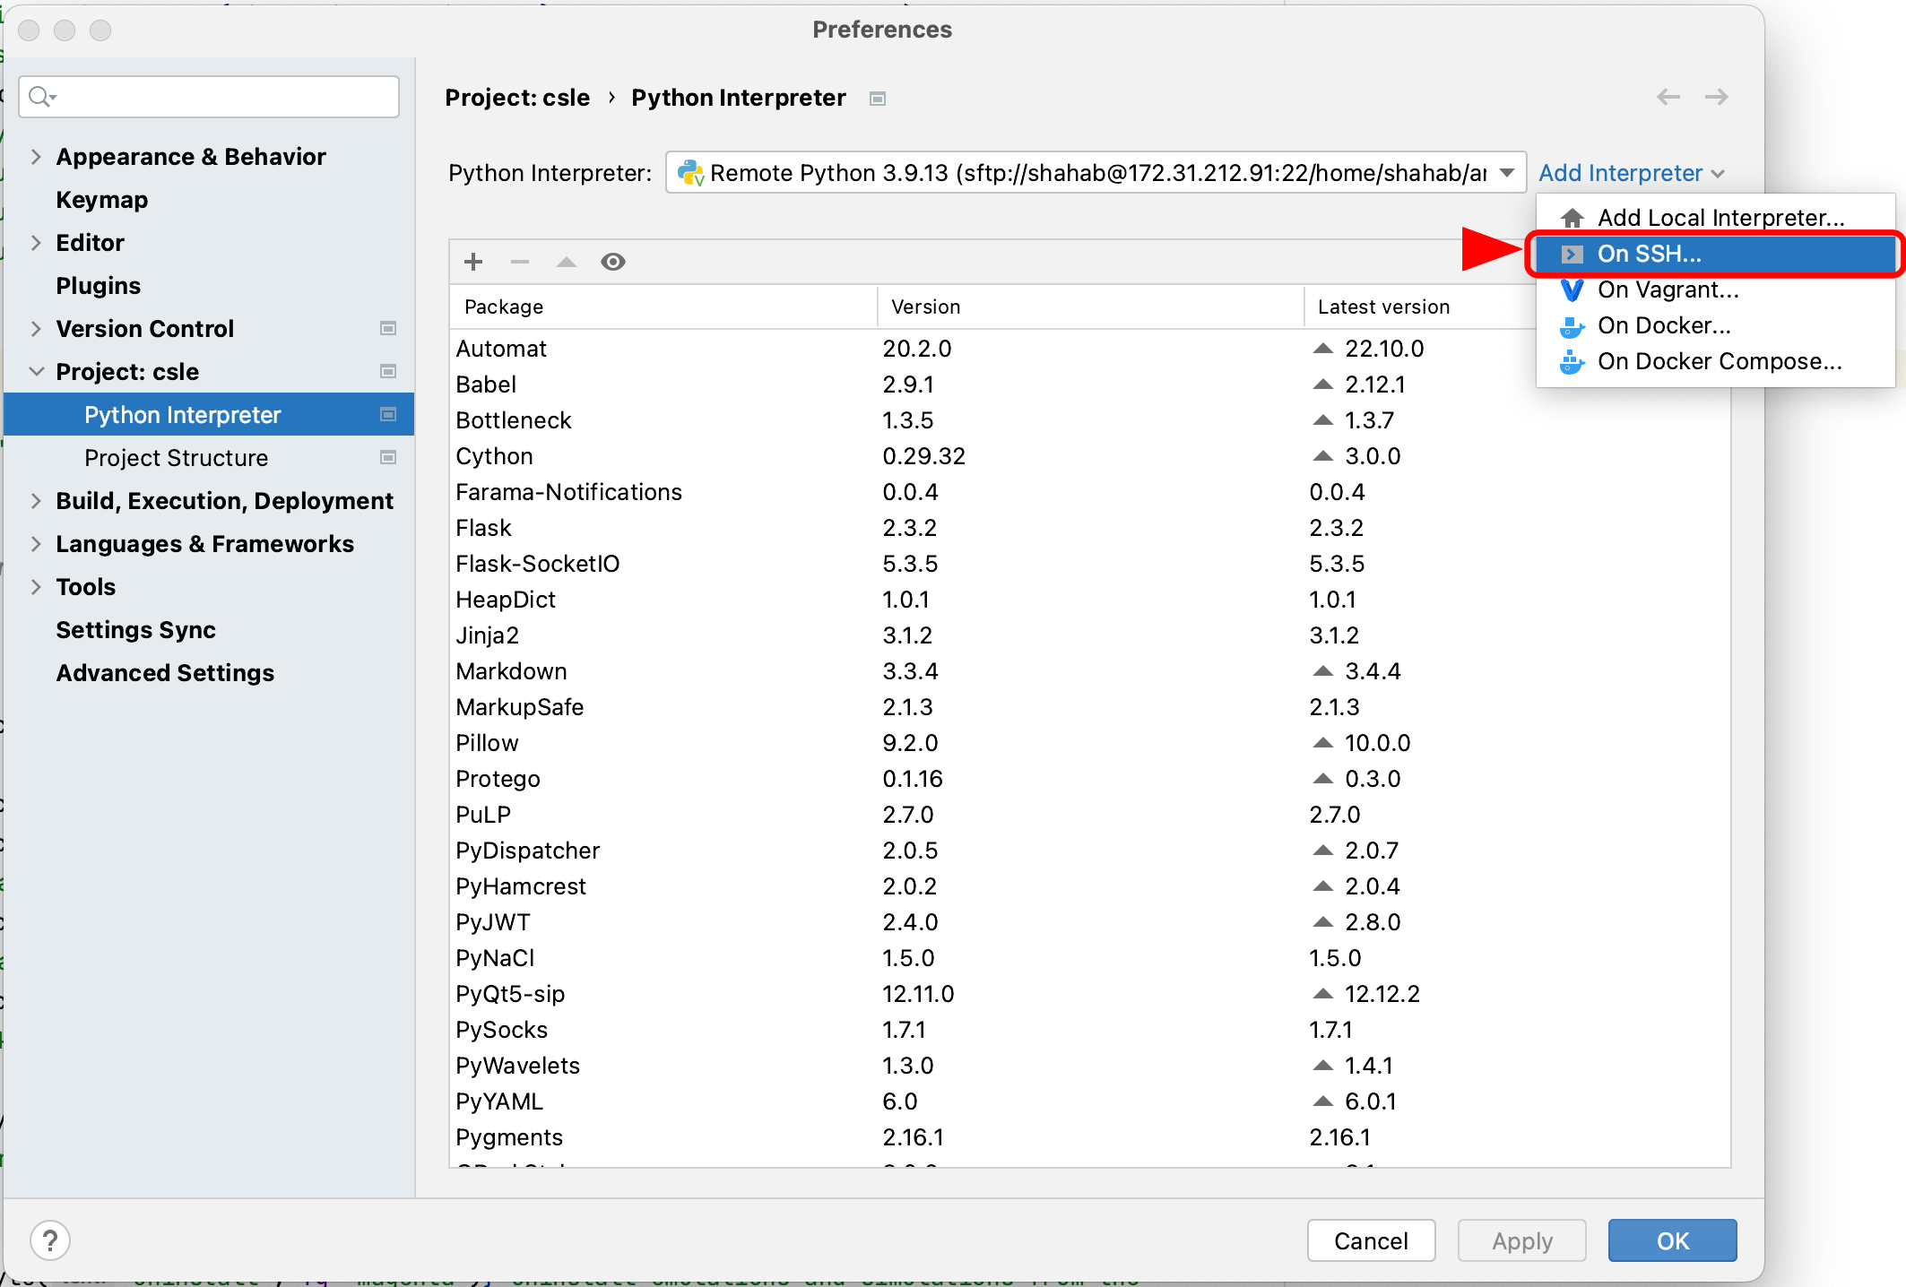This screenshot has width=1906, height=1287.
Task: Click the plus icon to install a package
Action: click(x=473, y=262)
